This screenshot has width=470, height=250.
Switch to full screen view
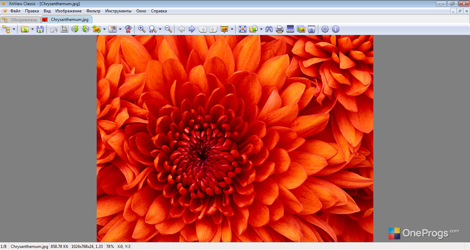[x=243, y=29]
